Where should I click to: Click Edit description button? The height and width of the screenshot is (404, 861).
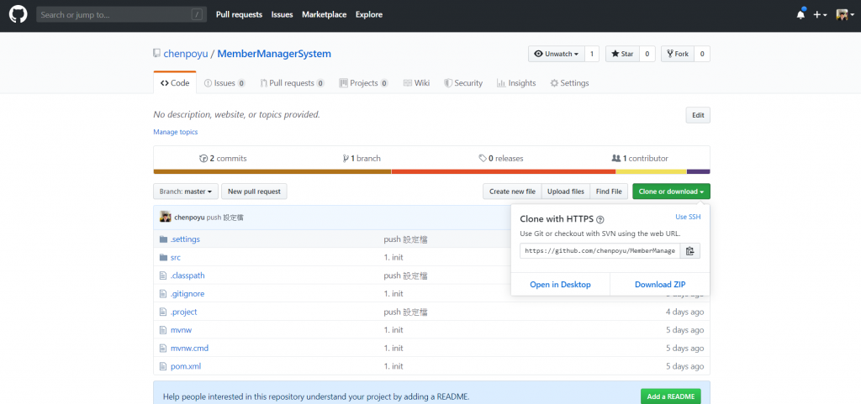pyautogui.click(x=698, y=115)
